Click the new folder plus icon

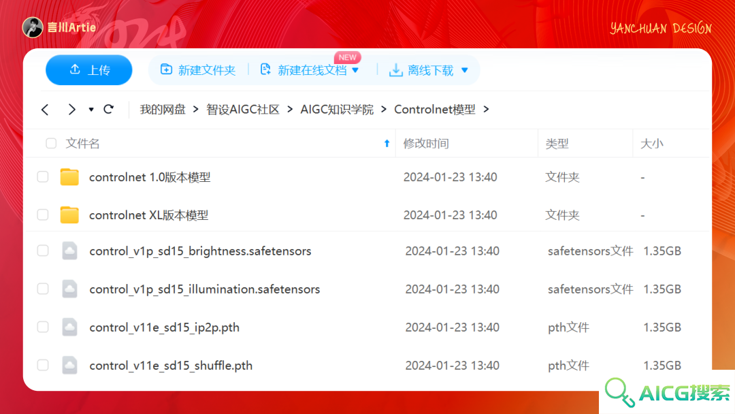click(166, 69)
